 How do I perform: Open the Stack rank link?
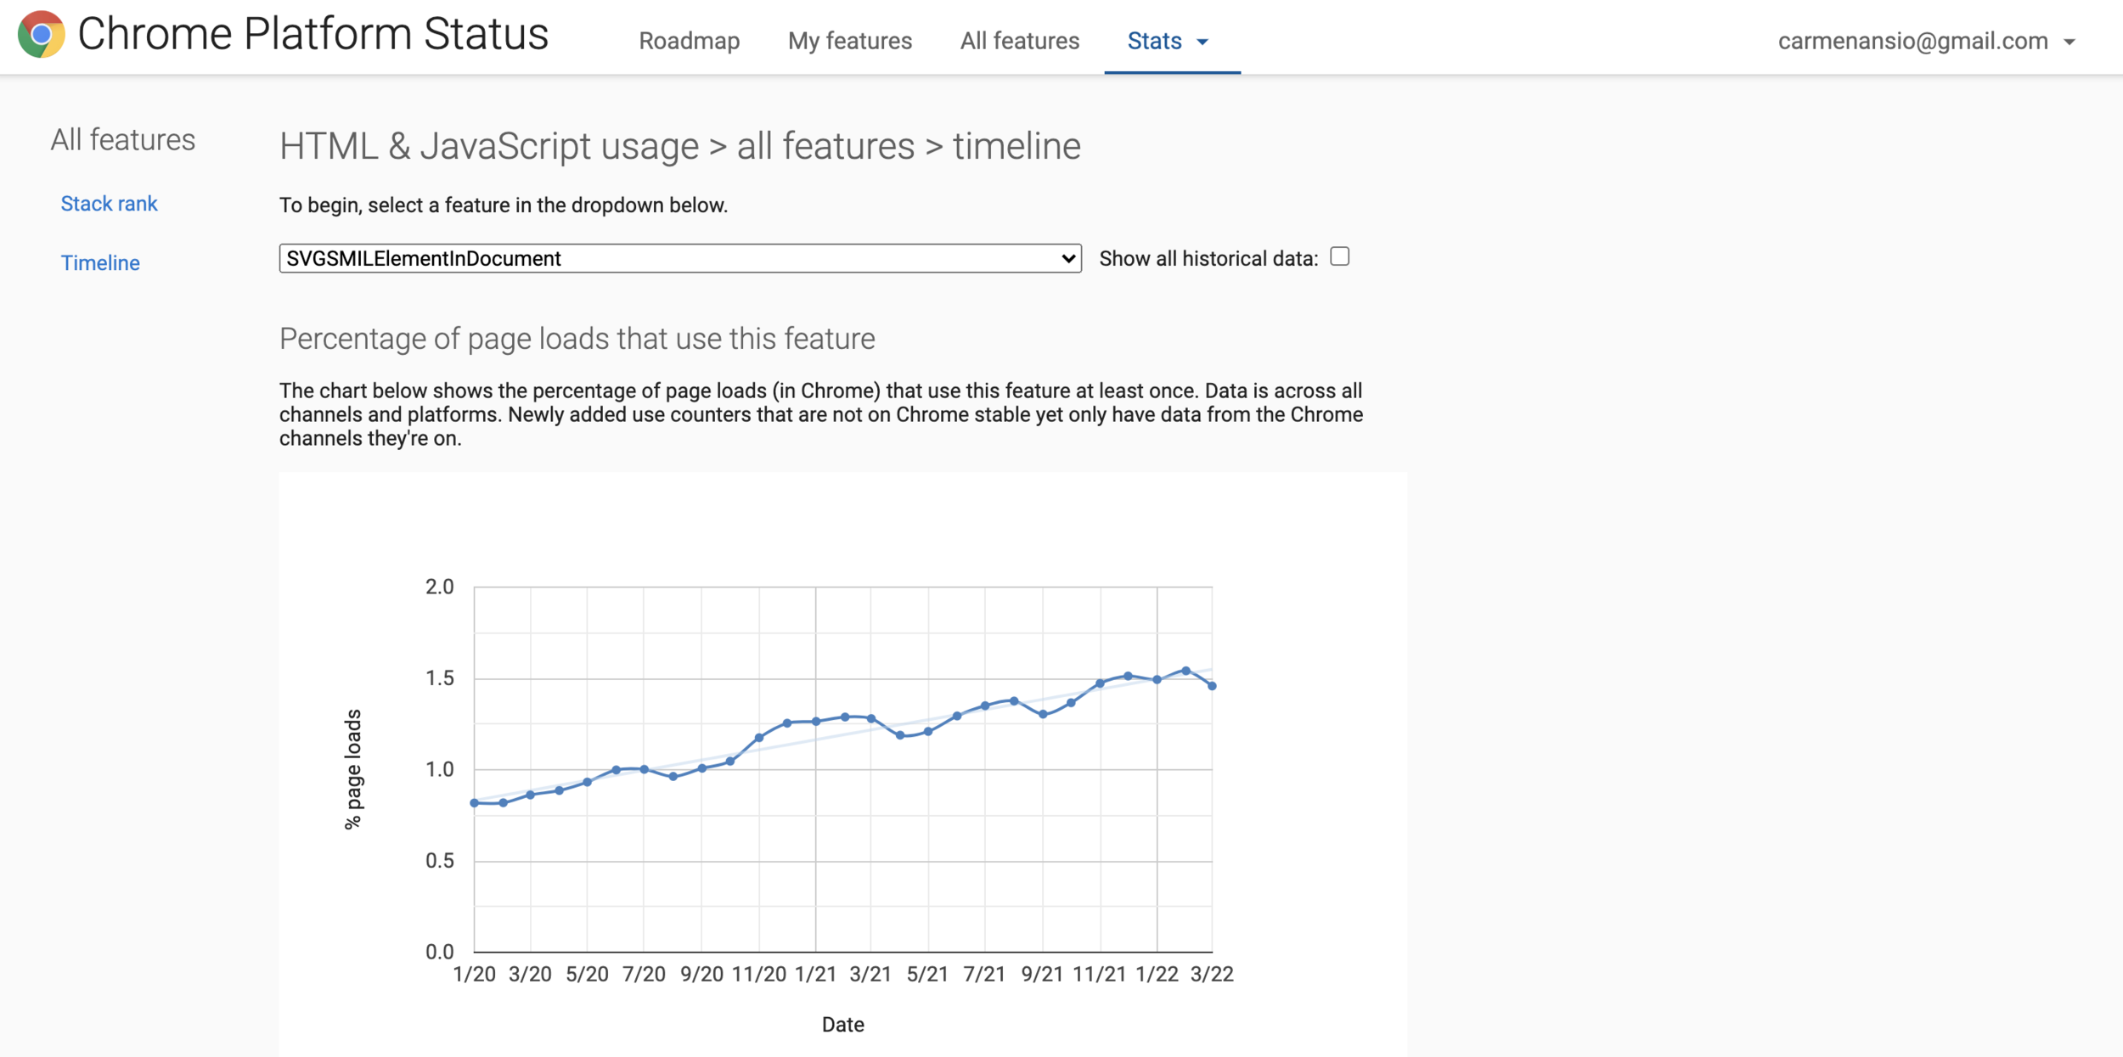point(109,204)
